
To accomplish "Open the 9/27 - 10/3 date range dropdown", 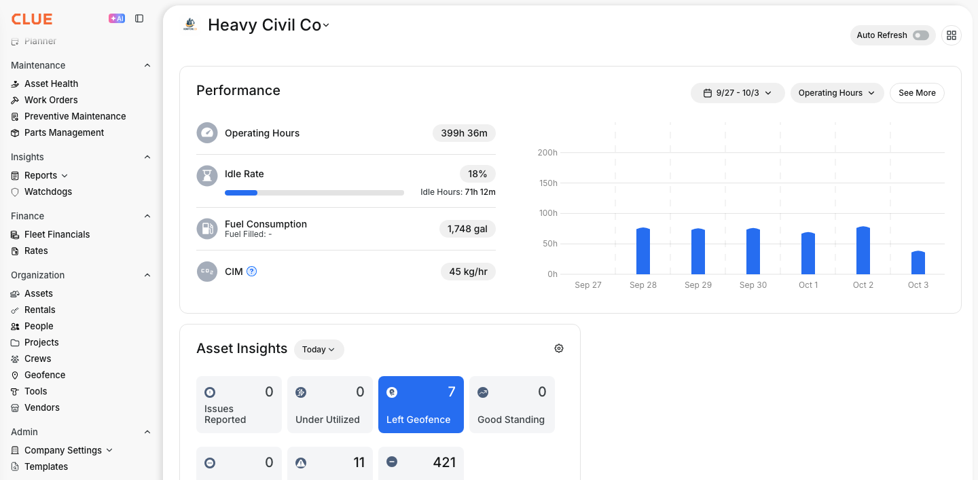I will [738, 93].
